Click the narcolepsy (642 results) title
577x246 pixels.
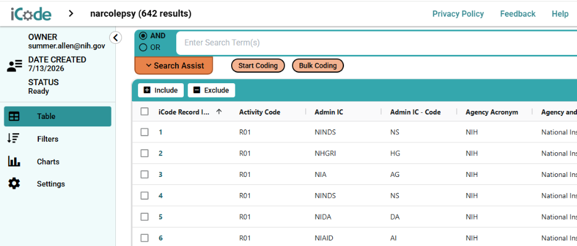click(x=141, y=14)
